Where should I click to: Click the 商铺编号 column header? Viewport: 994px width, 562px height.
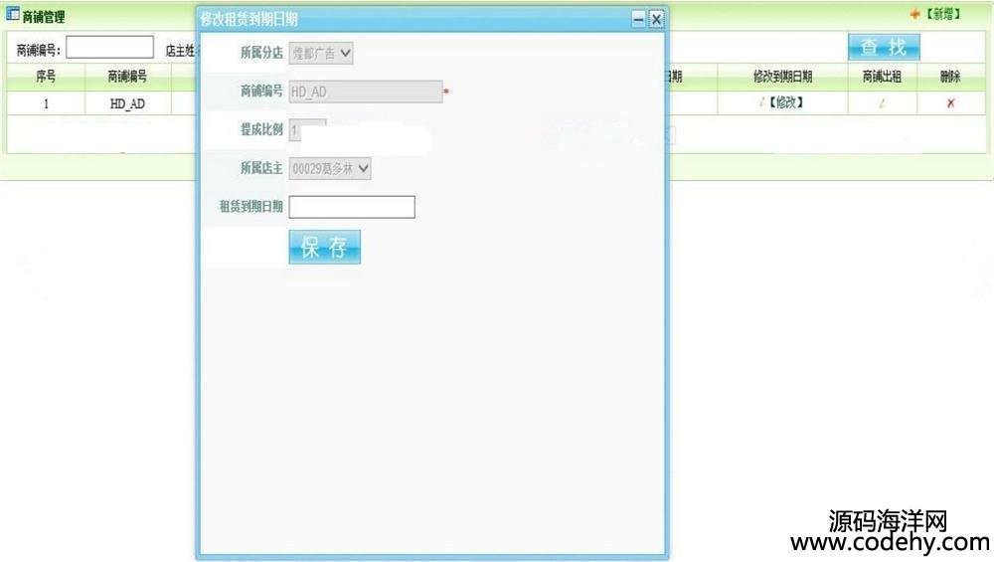(x=127, y=77)
